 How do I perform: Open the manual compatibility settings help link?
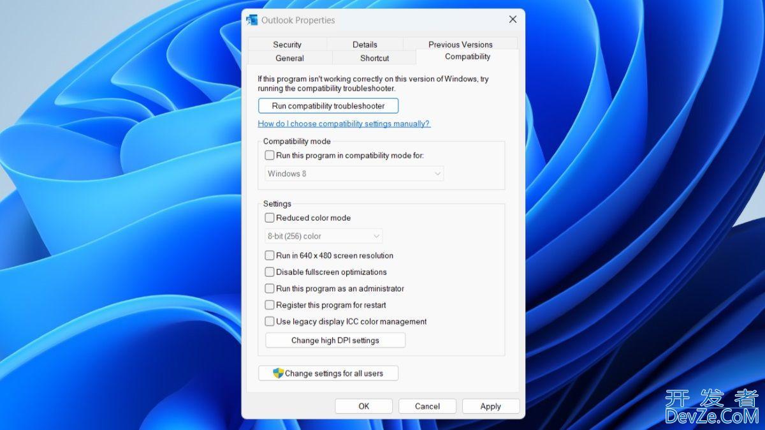coord(344,124)
